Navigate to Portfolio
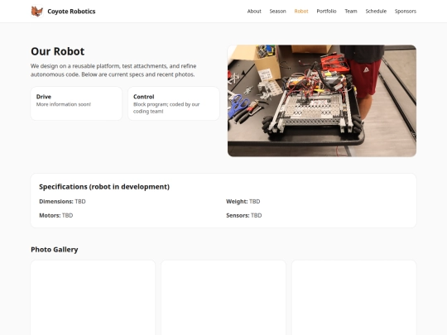 pos(326,11)
